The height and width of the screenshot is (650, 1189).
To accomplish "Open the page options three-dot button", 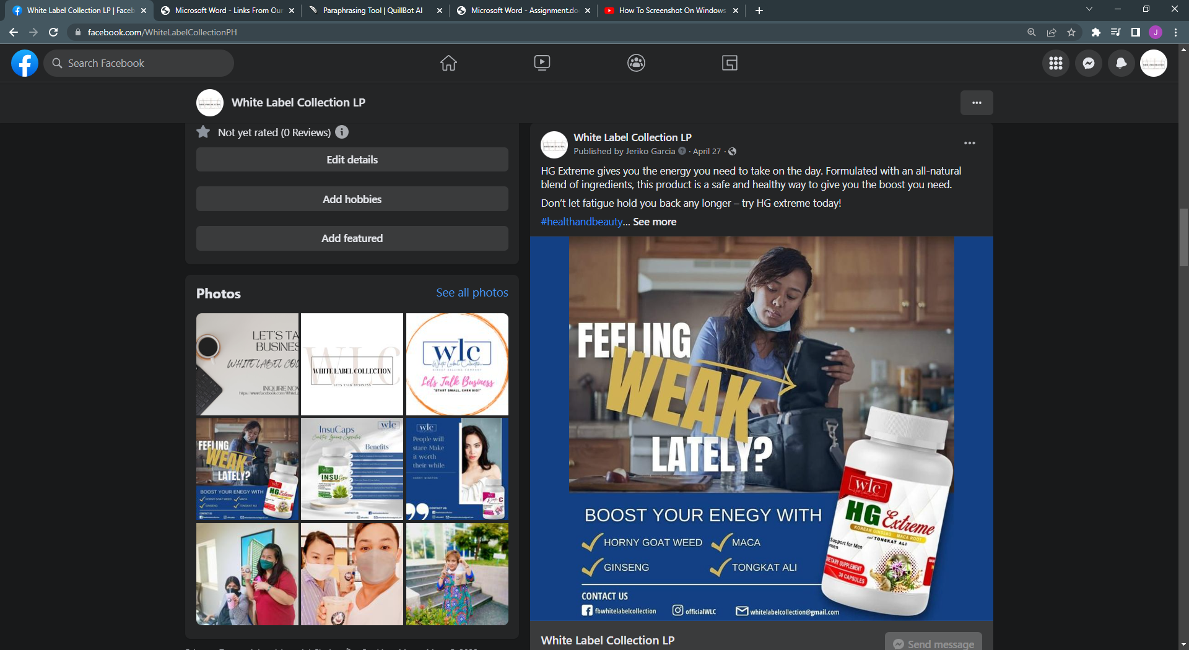I will 977,103.
